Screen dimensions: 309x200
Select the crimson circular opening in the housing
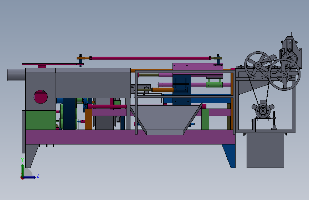click(41, 97)
